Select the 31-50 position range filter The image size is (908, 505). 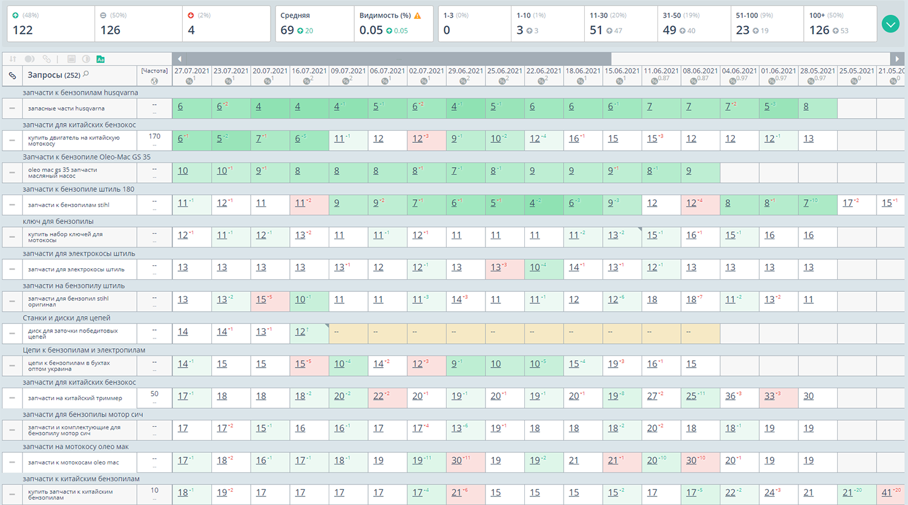[x=694, y=24]
